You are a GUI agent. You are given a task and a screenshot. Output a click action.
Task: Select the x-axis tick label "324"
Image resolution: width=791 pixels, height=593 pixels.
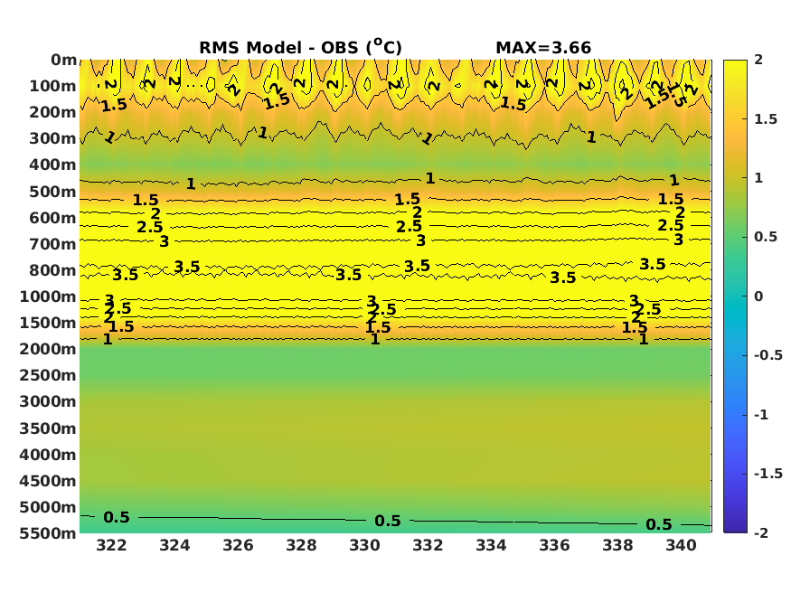[x=174, y=546]
